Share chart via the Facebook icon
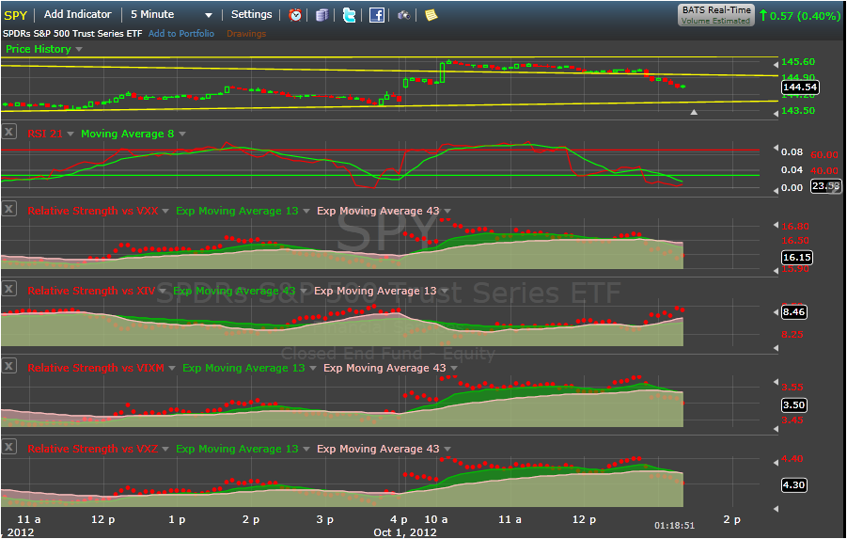The height and width of the screenshot is (539, 847). click(377, 15)
